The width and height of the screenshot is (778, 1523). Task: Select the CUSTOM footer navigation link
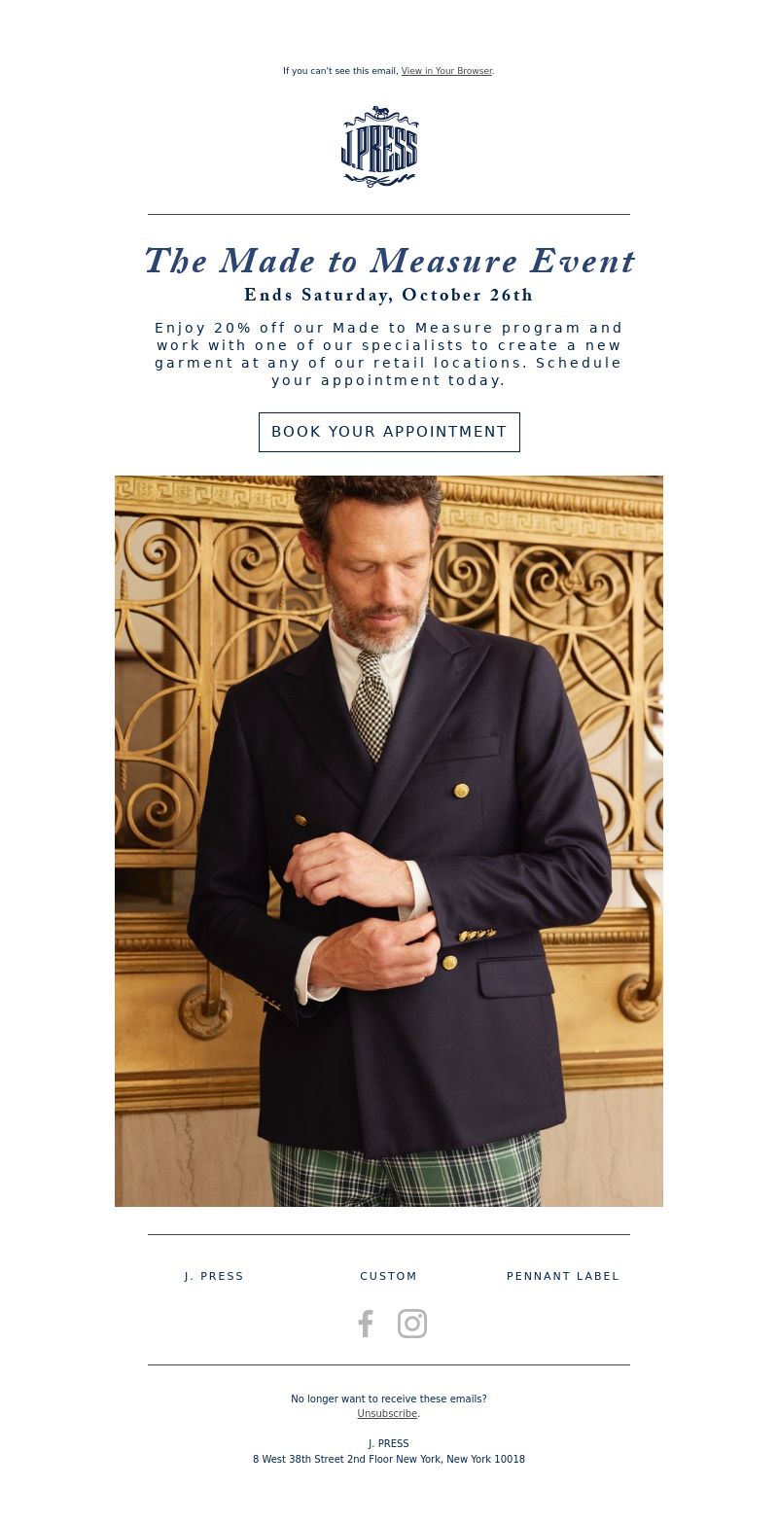click(389, 1276)
